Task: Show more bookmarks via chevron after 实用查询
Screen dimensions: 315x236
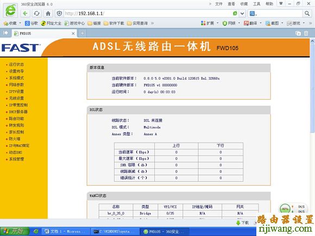Action: 152,23
